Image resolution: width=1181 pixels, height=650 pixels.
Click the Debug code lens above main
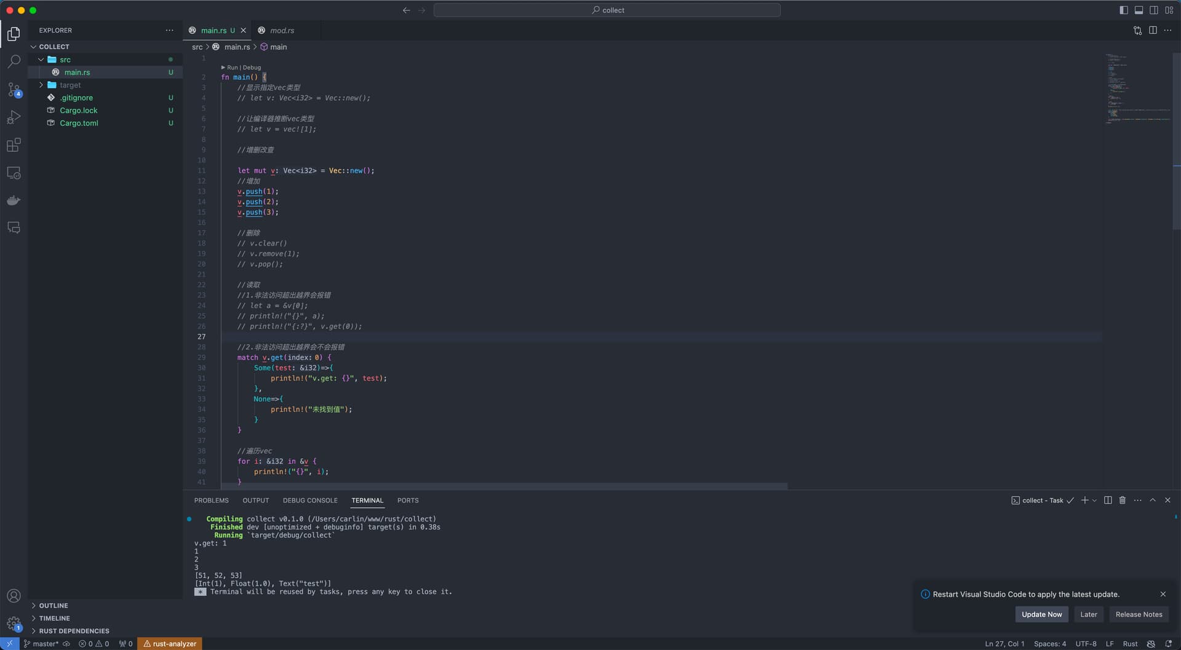(252, 68)
